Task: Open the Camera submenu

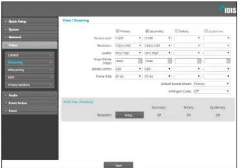Action: pyautogui.click(x=30, y=55)
